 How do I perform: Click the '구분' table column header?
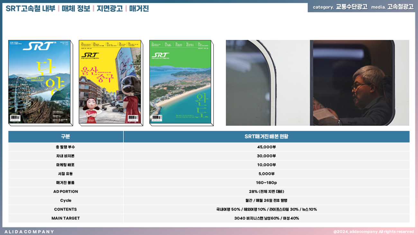point(66,137)
